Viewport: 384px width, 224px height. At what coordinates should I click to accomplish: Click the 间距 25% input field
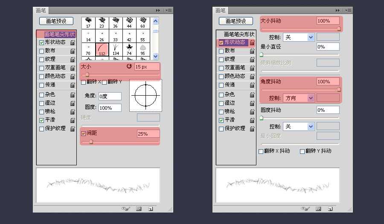(x=148, y=134)
